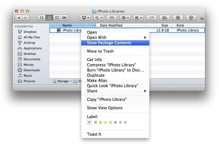Go forward with the right arrow button
219x146 pixels.
(x=26, y=18)
